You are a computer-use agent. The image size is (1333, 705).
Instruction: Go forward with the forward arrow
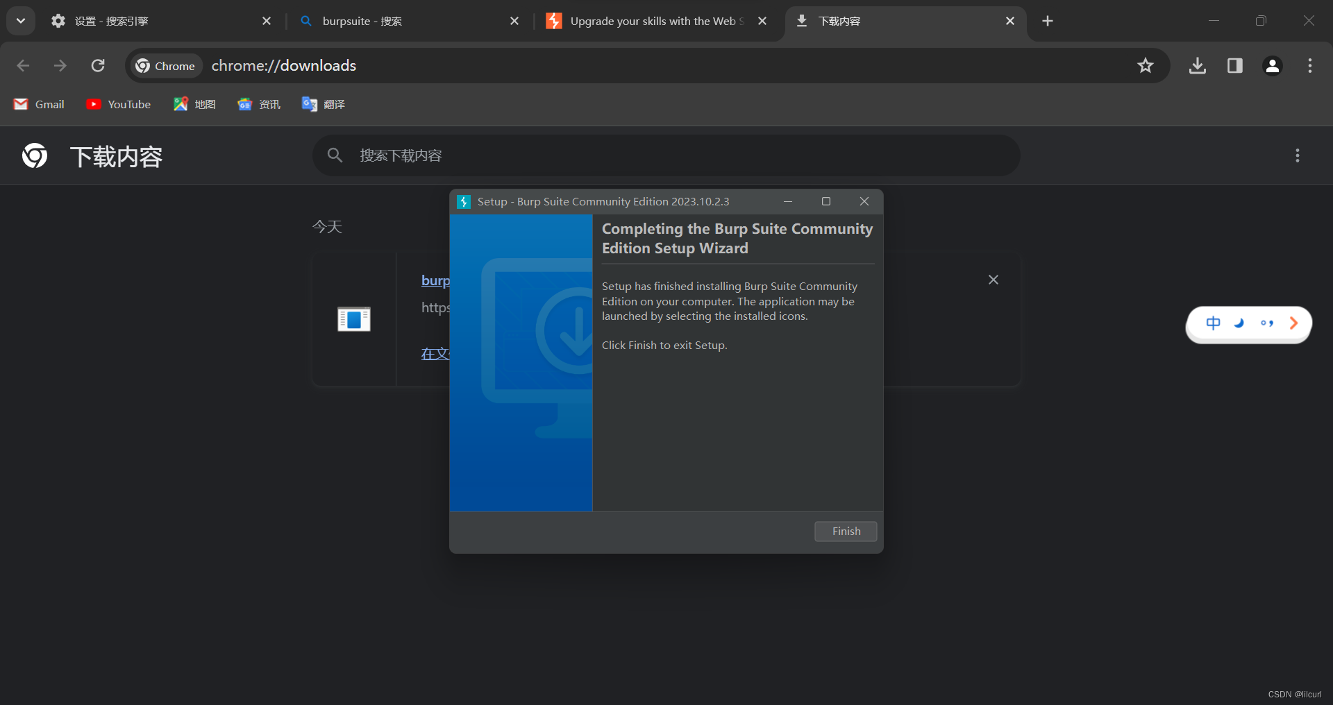click(60, 66)
